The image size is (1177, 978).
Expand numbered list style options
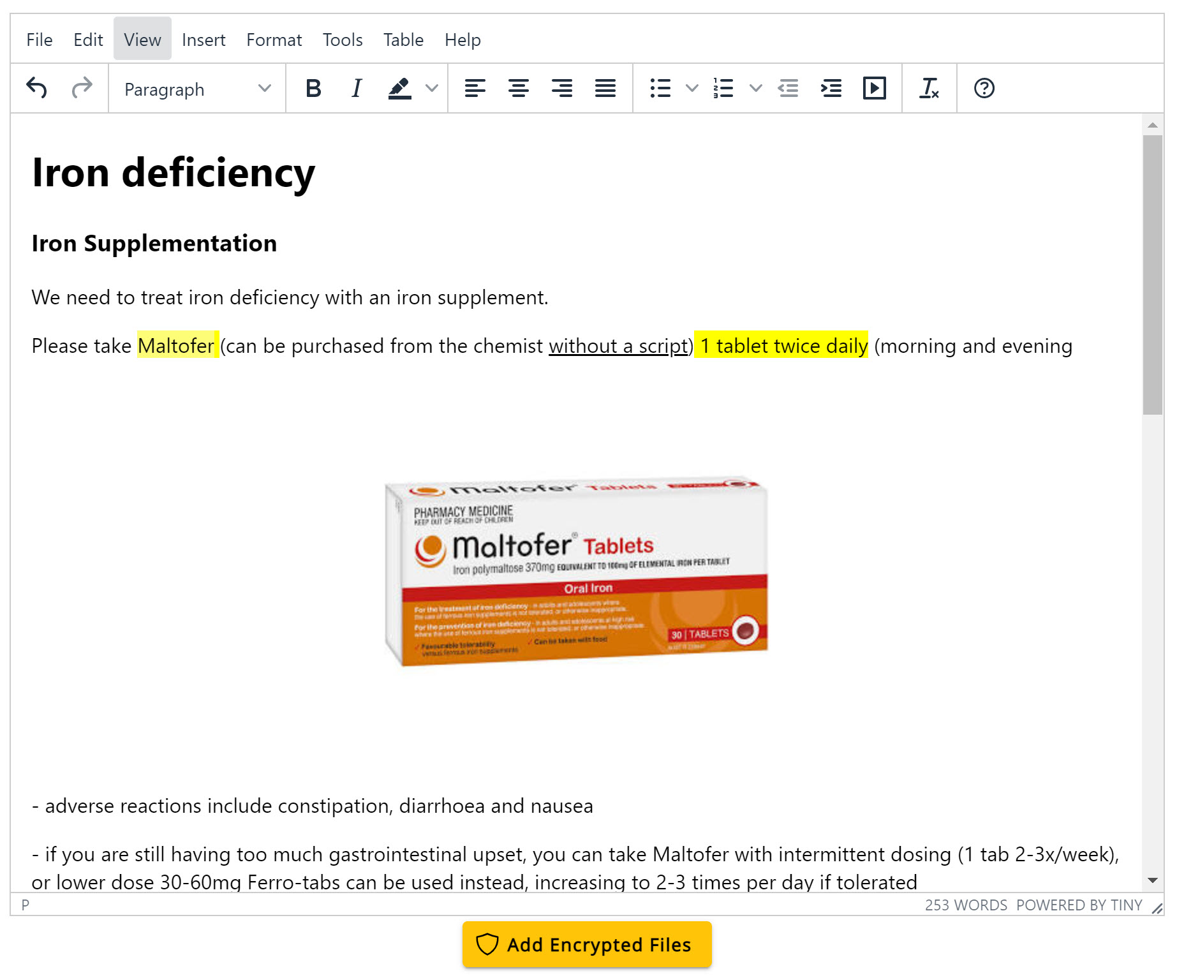[x=755, y=88]
